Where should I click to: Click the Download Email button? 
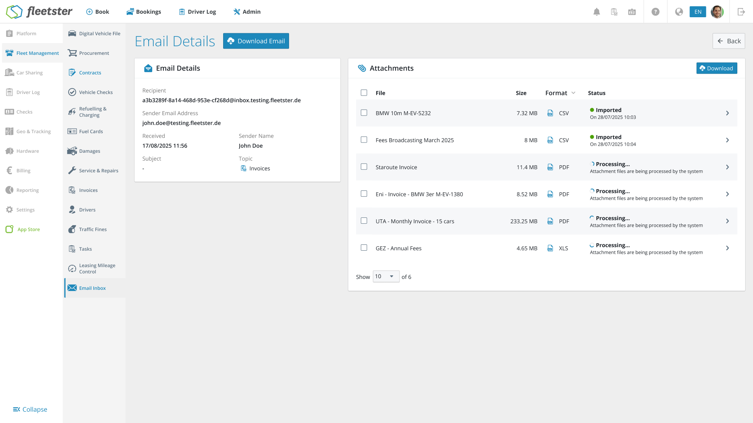pyautogui.click(x=256, y=41)
